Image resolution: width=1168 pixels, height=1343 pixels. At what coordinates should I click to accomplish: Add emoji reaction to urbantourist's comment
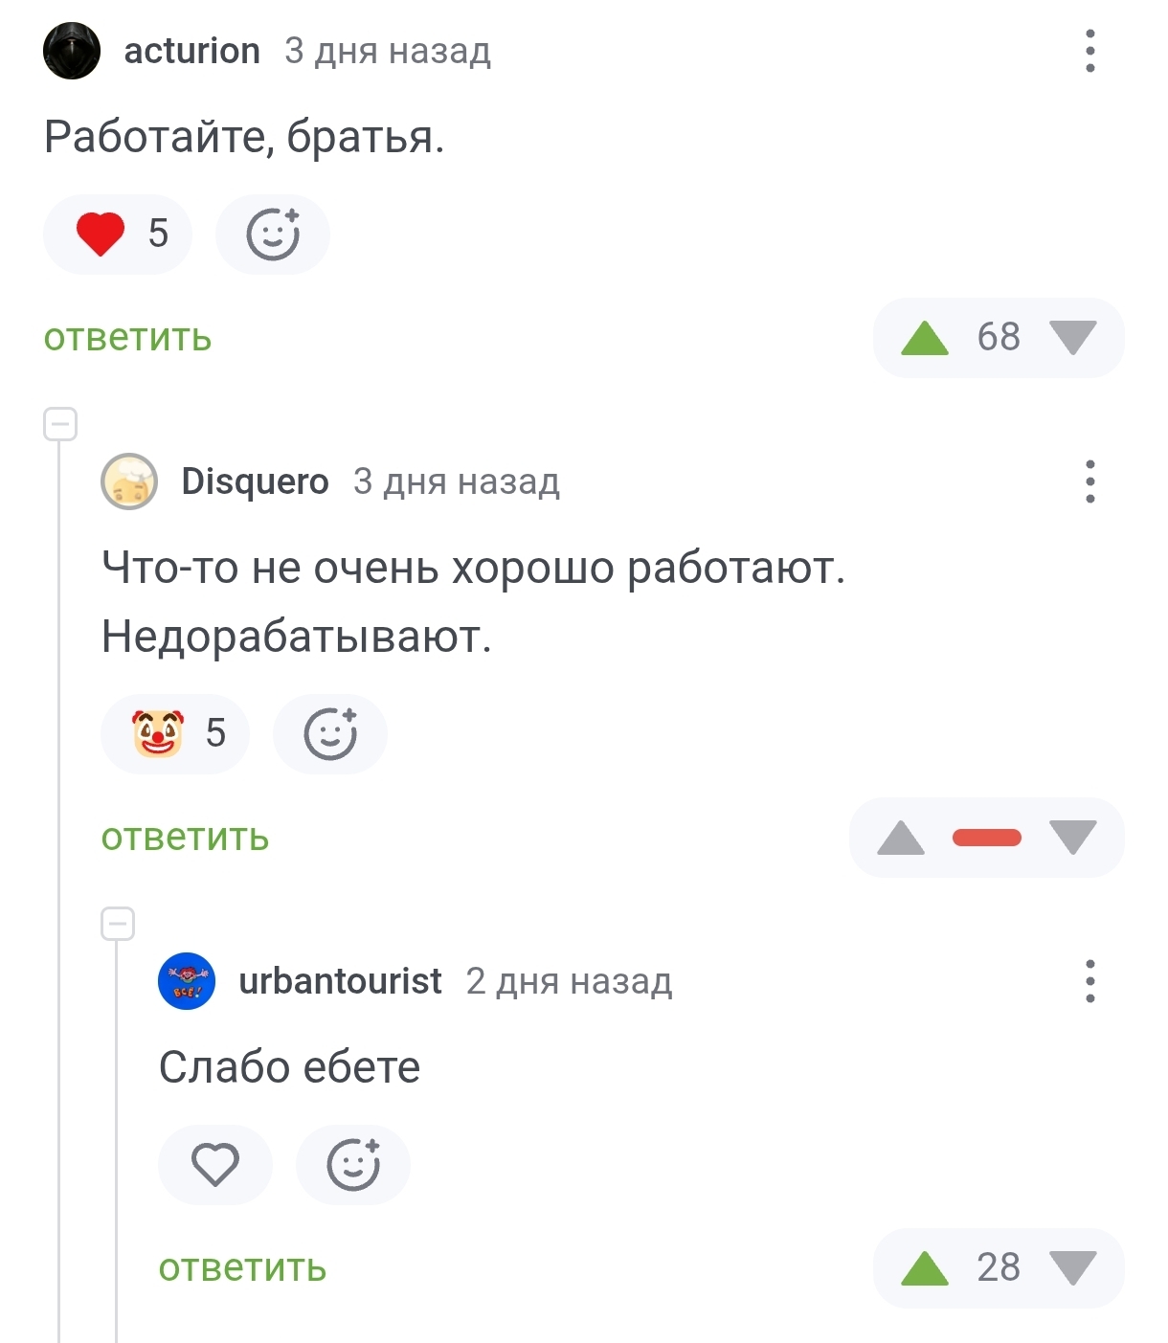pos(353,1165)
